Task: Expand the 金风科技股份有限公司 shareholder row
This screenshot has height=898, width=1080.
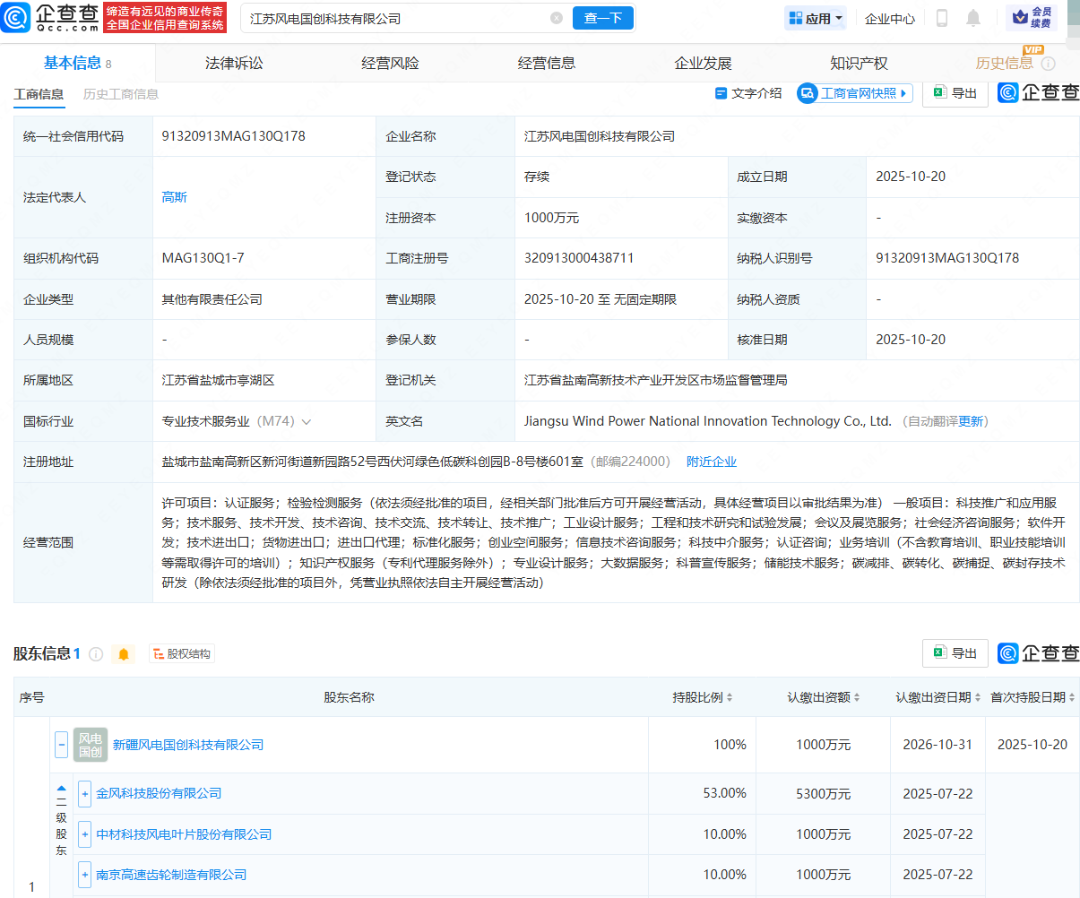Action: (84, 793)
